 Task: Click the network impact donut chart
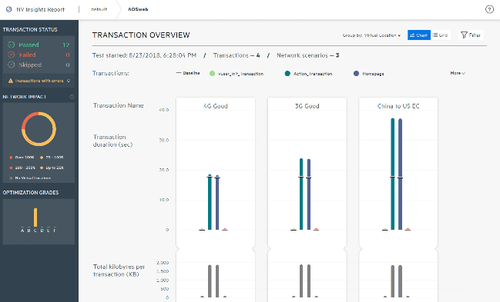pos(39,129)
